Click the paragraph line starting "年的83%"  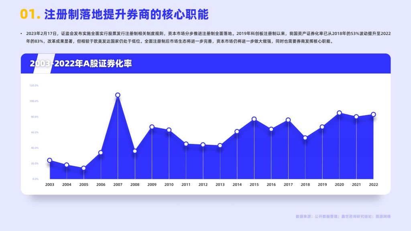tap(180, 41)
